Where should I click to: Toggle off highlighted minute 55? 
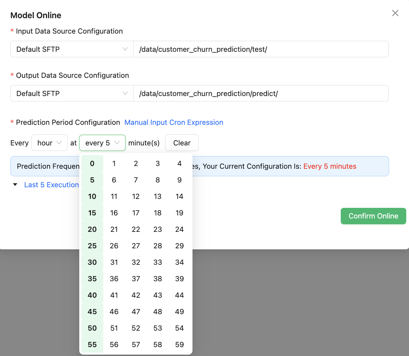click(92, 345)
